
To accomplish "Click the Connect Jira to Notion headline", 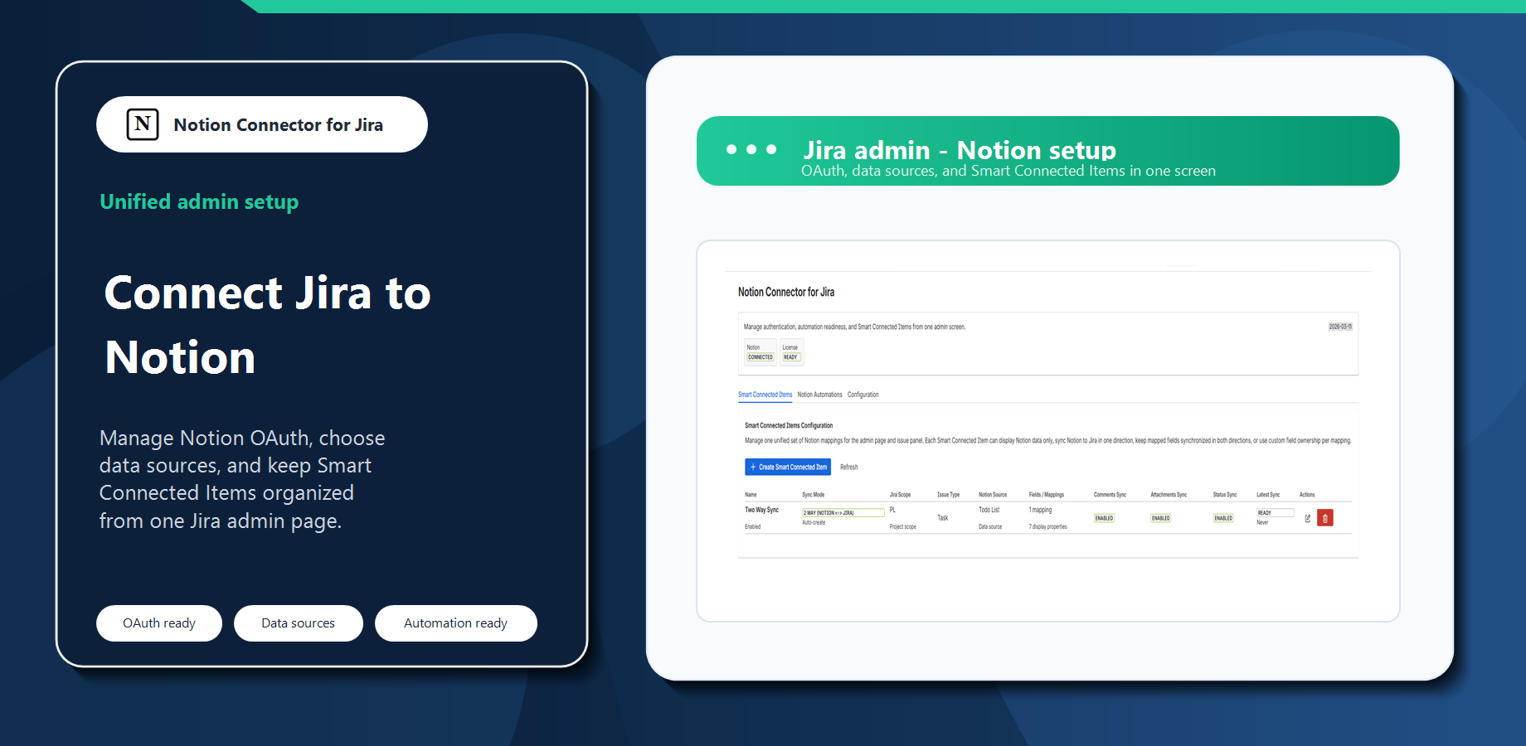I will coord(267,325).
